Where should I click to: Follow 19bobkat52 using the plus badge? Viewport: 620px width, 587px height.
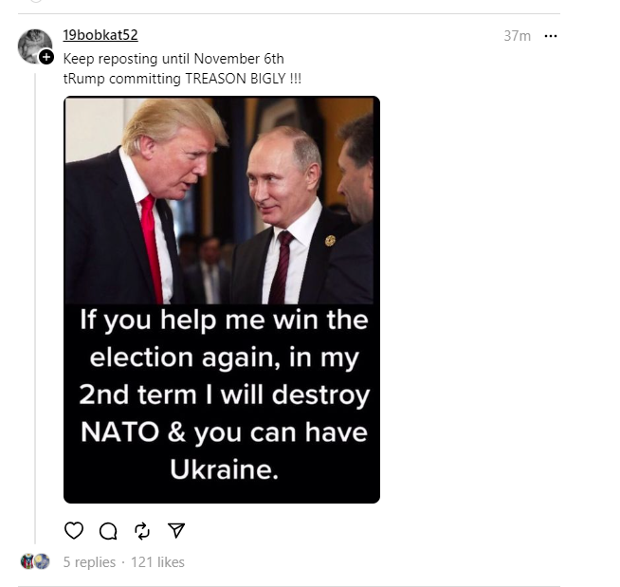[x=46, y=58]
